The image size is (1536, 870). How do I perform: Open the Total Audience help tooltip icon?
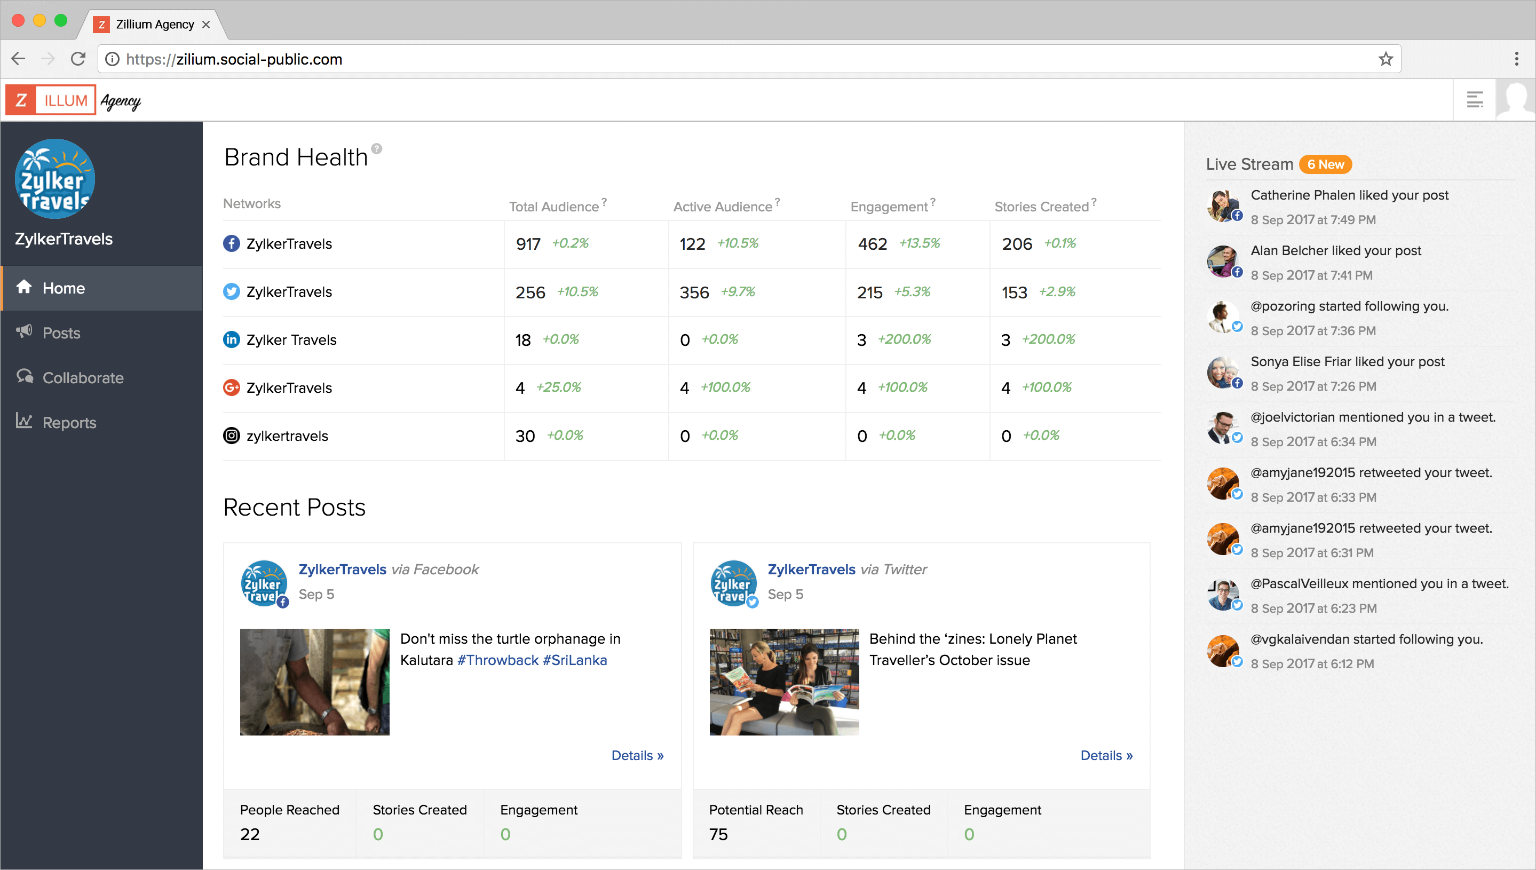point(604,202)
